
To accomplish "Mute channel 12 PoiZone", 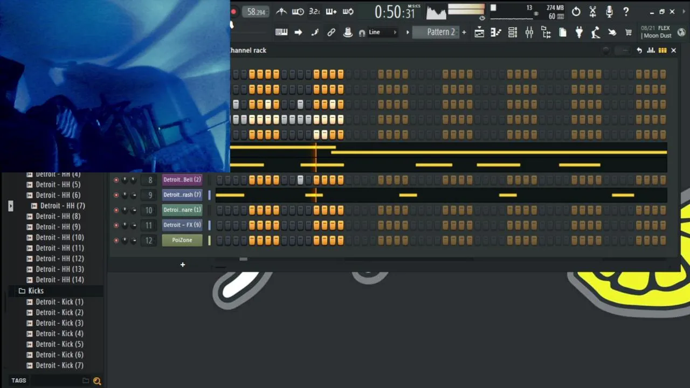I will point(116,240).
